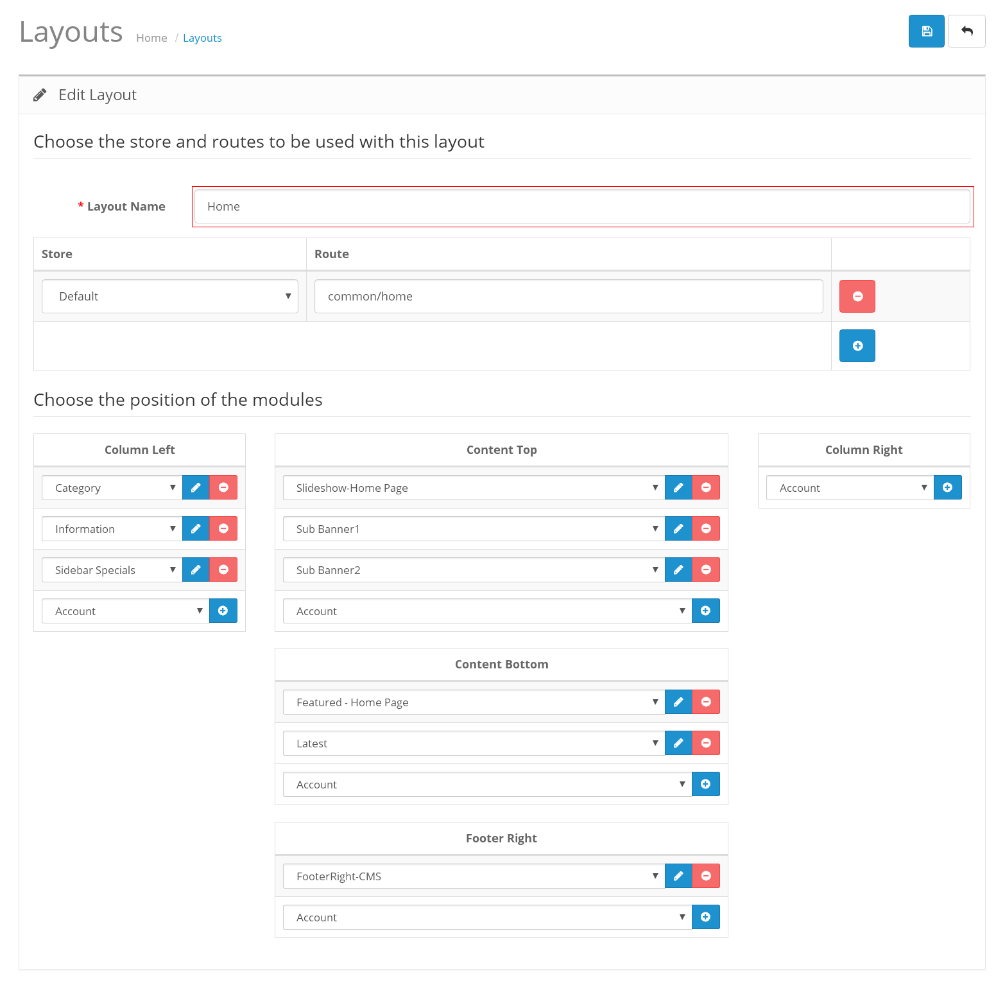Viewport: 1005px width, 983px height.
Task: Add a module to Footer Right
Action: [x=705, y=918]
